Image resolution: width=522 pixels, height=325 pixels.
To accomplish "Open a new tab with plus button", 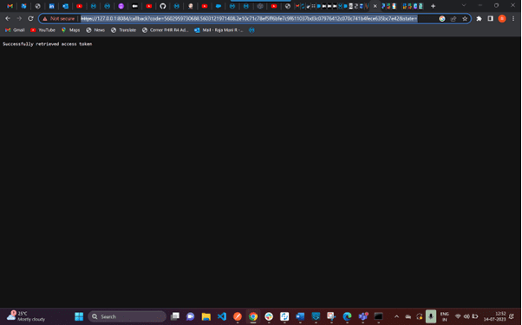I will tap(433, 6).
